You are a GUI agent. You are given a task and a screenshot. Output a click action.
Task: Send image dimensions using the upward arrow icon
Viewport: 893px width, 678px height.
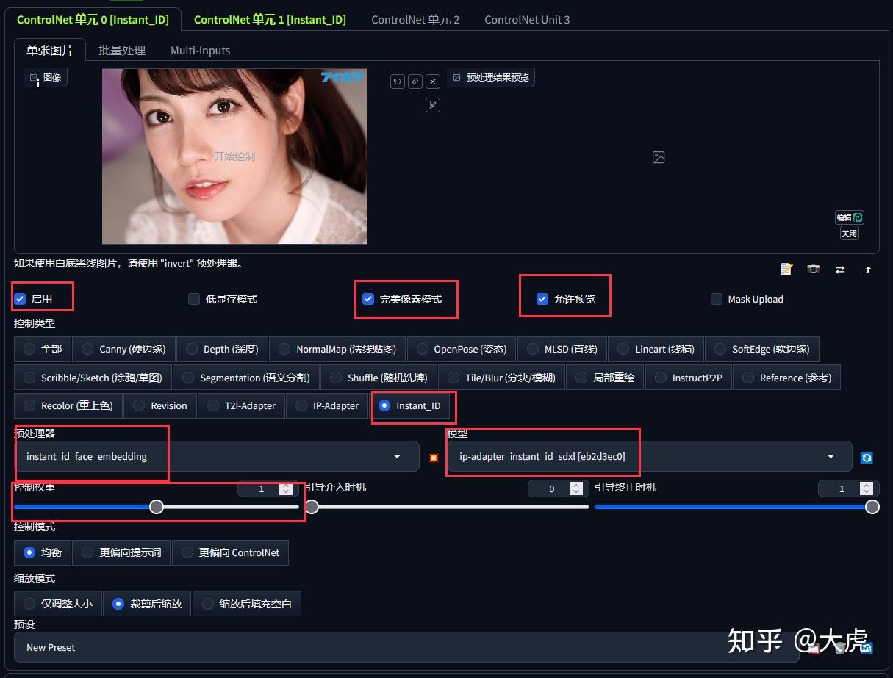coord(867,269)
